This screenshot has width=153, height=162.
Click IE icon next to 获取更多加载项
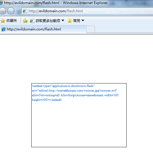[x=32, y=21]
